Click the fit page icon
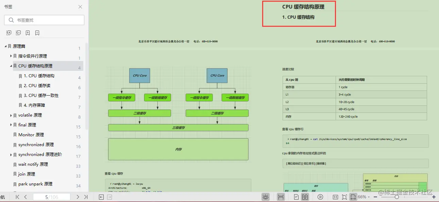439x202 pixels. (344, 197)
